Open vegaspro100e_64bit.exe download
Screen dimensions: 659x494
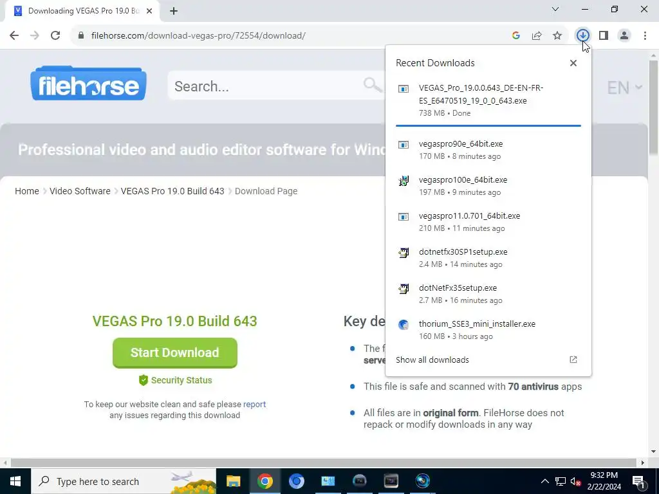[x=488, y=186]
